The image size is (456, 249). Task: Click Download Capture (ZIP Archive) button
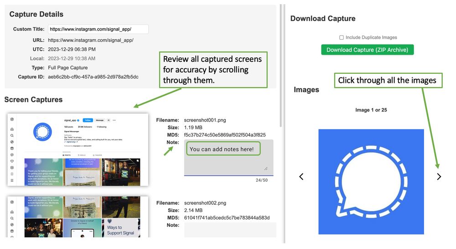point(367,50)
